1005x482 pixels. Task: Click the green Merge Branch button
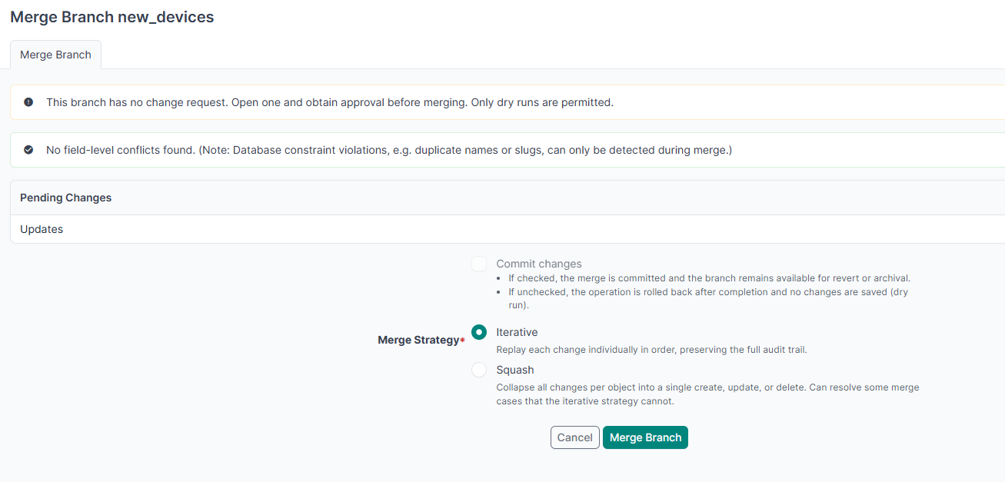coord(645,437)
